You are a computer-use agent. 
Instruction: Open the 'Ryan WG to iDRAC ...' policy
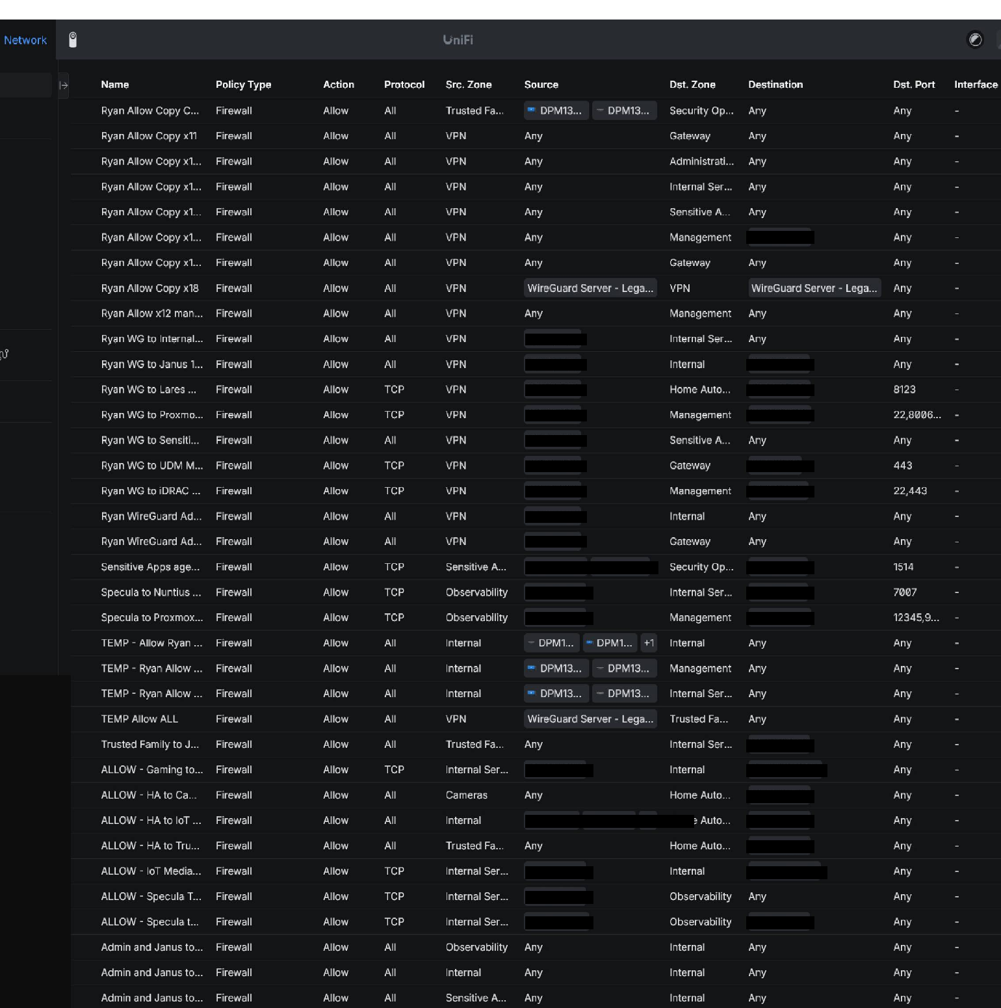(151, 491)
